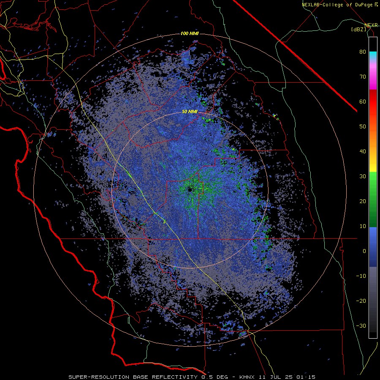Viewport: 380px width, 380px height.
Task: Click the 30 value on the dBZ scale
Action: coord(363,176)
